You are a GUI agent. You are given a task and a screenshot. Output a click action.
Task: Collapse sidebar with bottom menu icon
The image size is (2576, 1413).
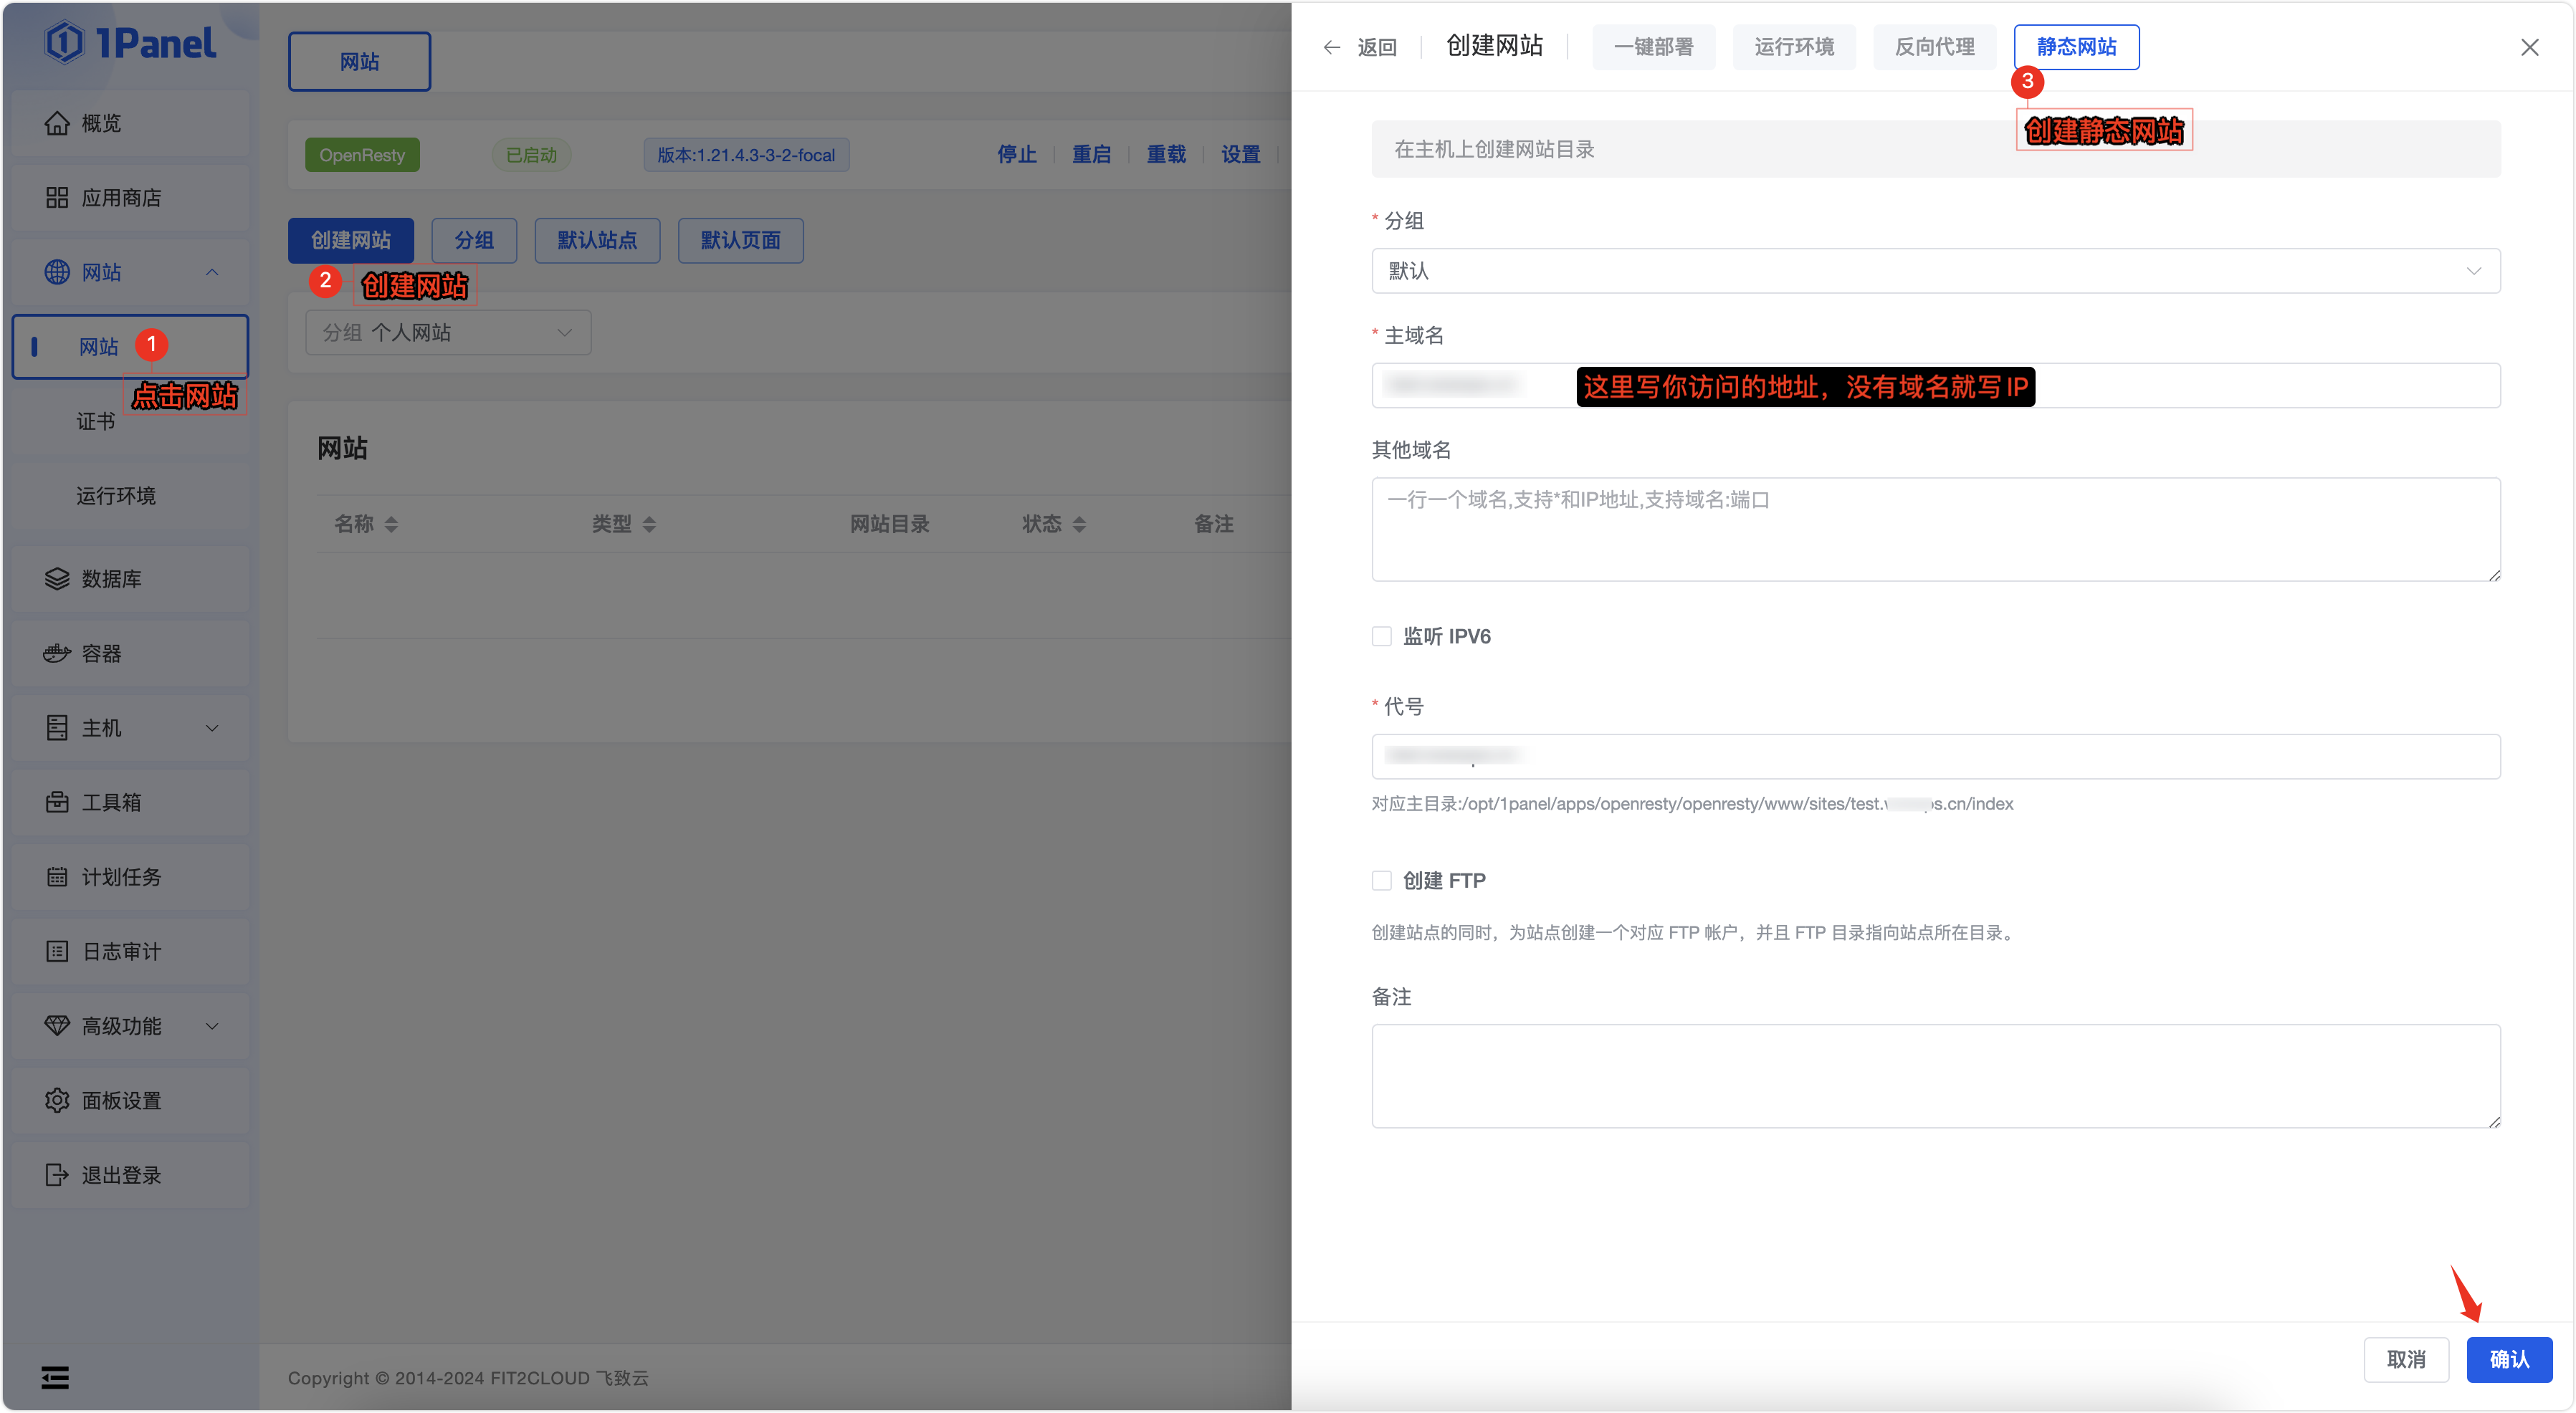click(x=55, y=1378)
